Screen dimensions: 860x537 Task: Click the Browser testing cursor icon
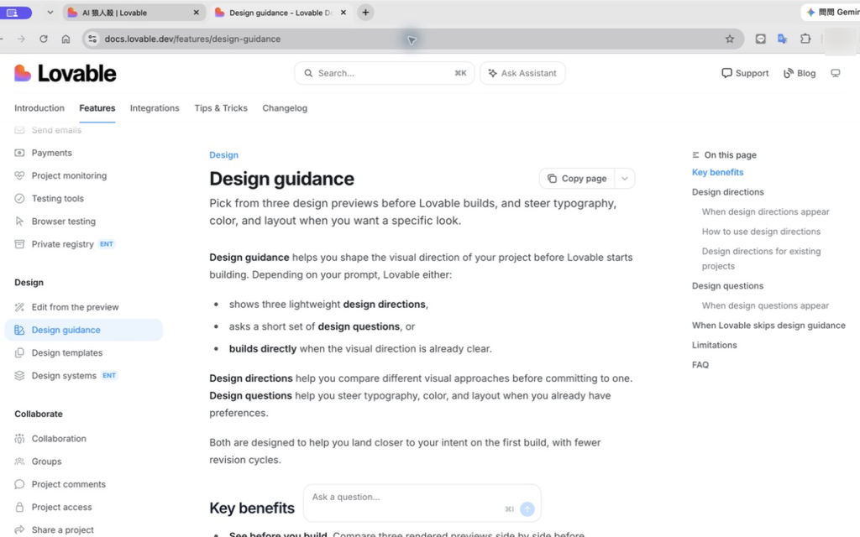(x=20, y=222)
